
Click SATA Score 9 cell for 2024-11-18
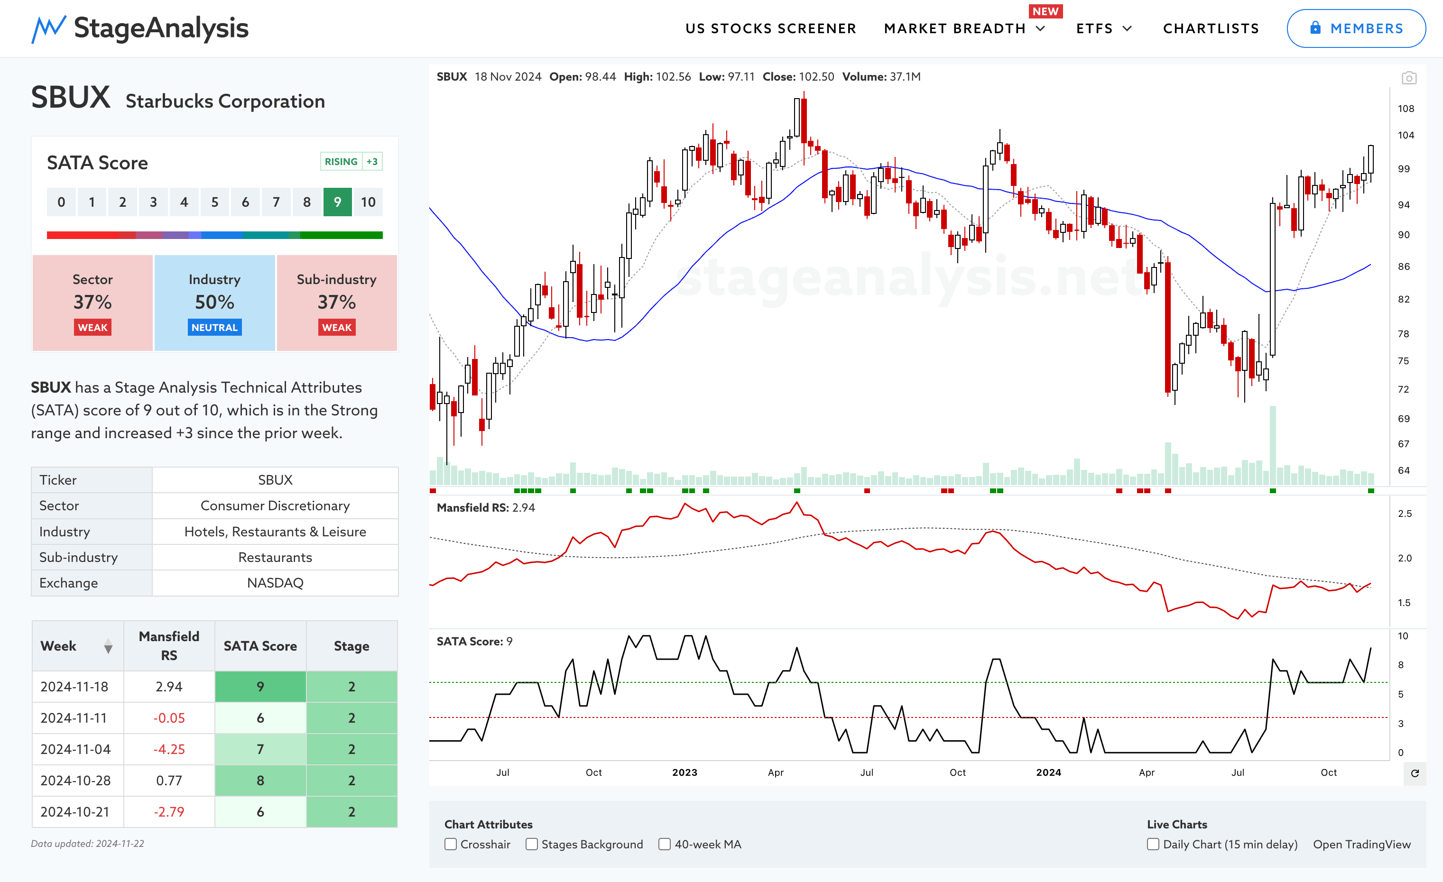[x=260, y=687]
